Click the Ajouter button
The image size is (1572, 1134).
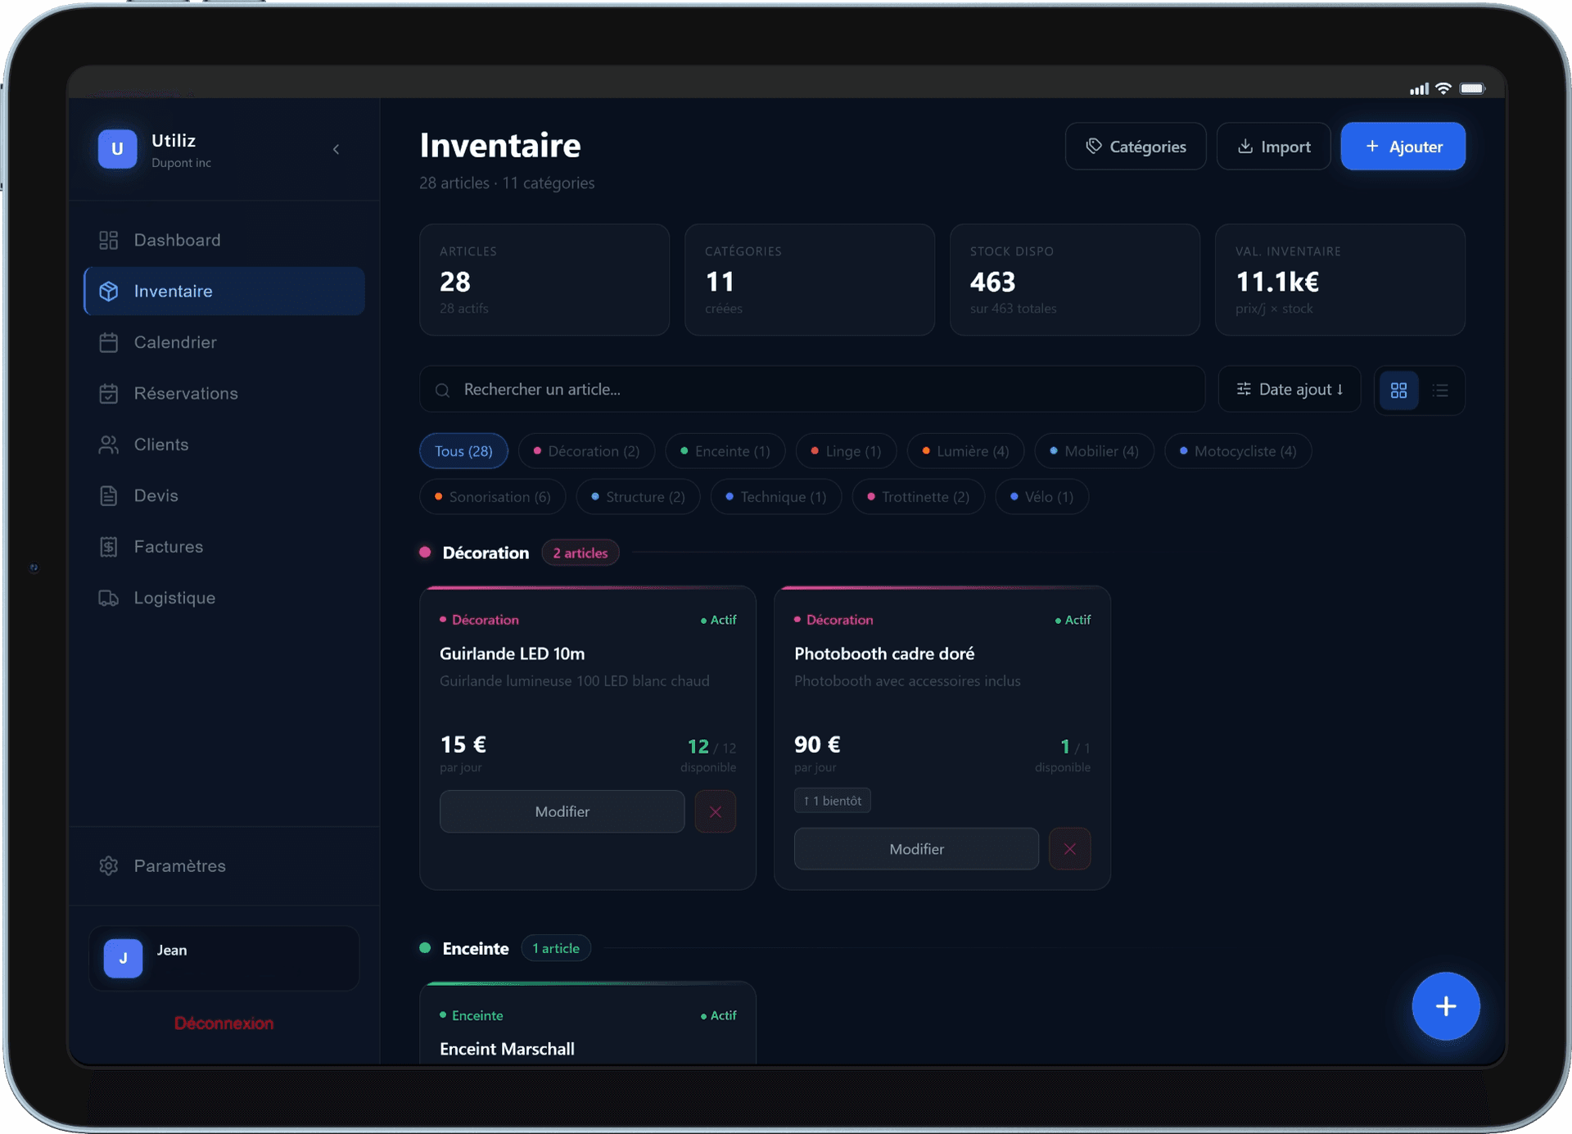[1403, 147]
